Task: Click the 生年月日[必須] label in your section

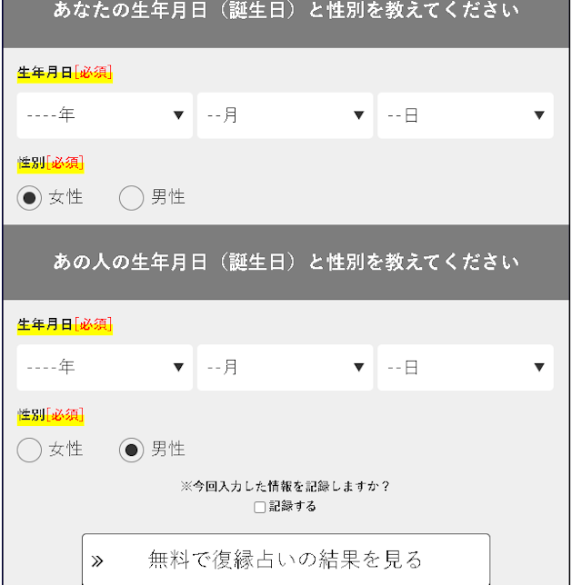Action: click(64, 74)
